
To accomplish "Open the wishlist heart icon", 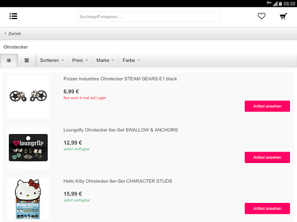I will (x=262, y=16).
